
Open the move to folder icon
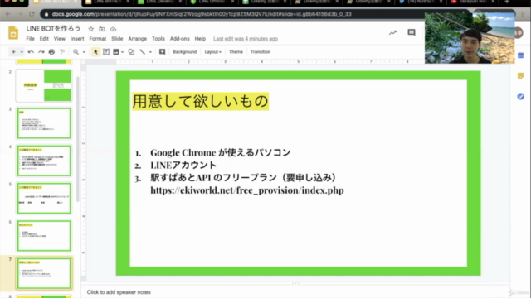click(101, 29)
